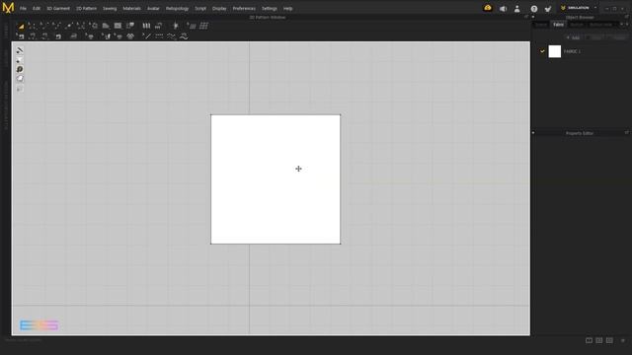This screenshot has width=632, height=355.
Task: Open the Display menu
Action: pos(219,9)
